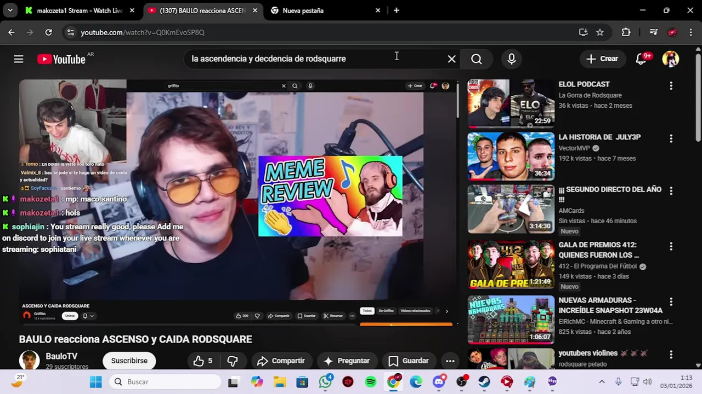Dislike the video with thumbs down

pos(233,361)
